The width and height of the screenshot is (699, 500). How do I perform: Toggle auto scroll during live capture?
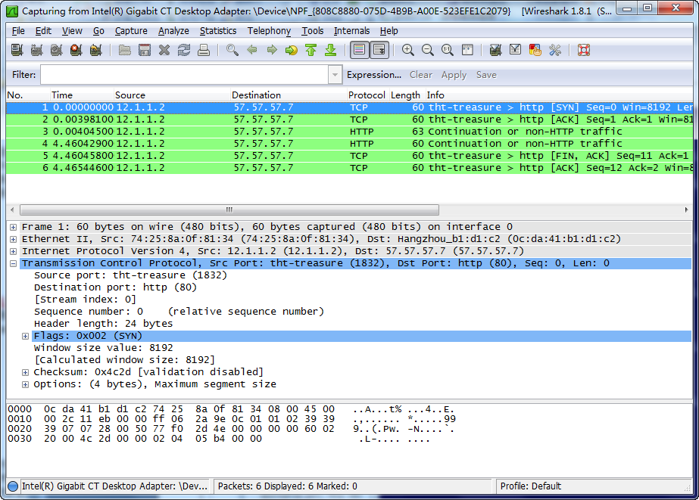379,50
